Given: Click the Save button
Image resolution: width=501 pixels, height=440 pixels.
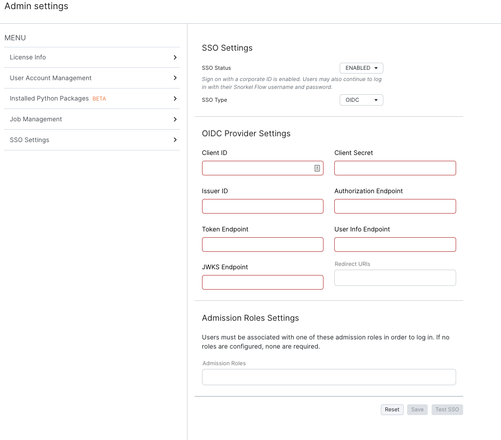Looking at the screenshot, I should (x=417, y=409).
